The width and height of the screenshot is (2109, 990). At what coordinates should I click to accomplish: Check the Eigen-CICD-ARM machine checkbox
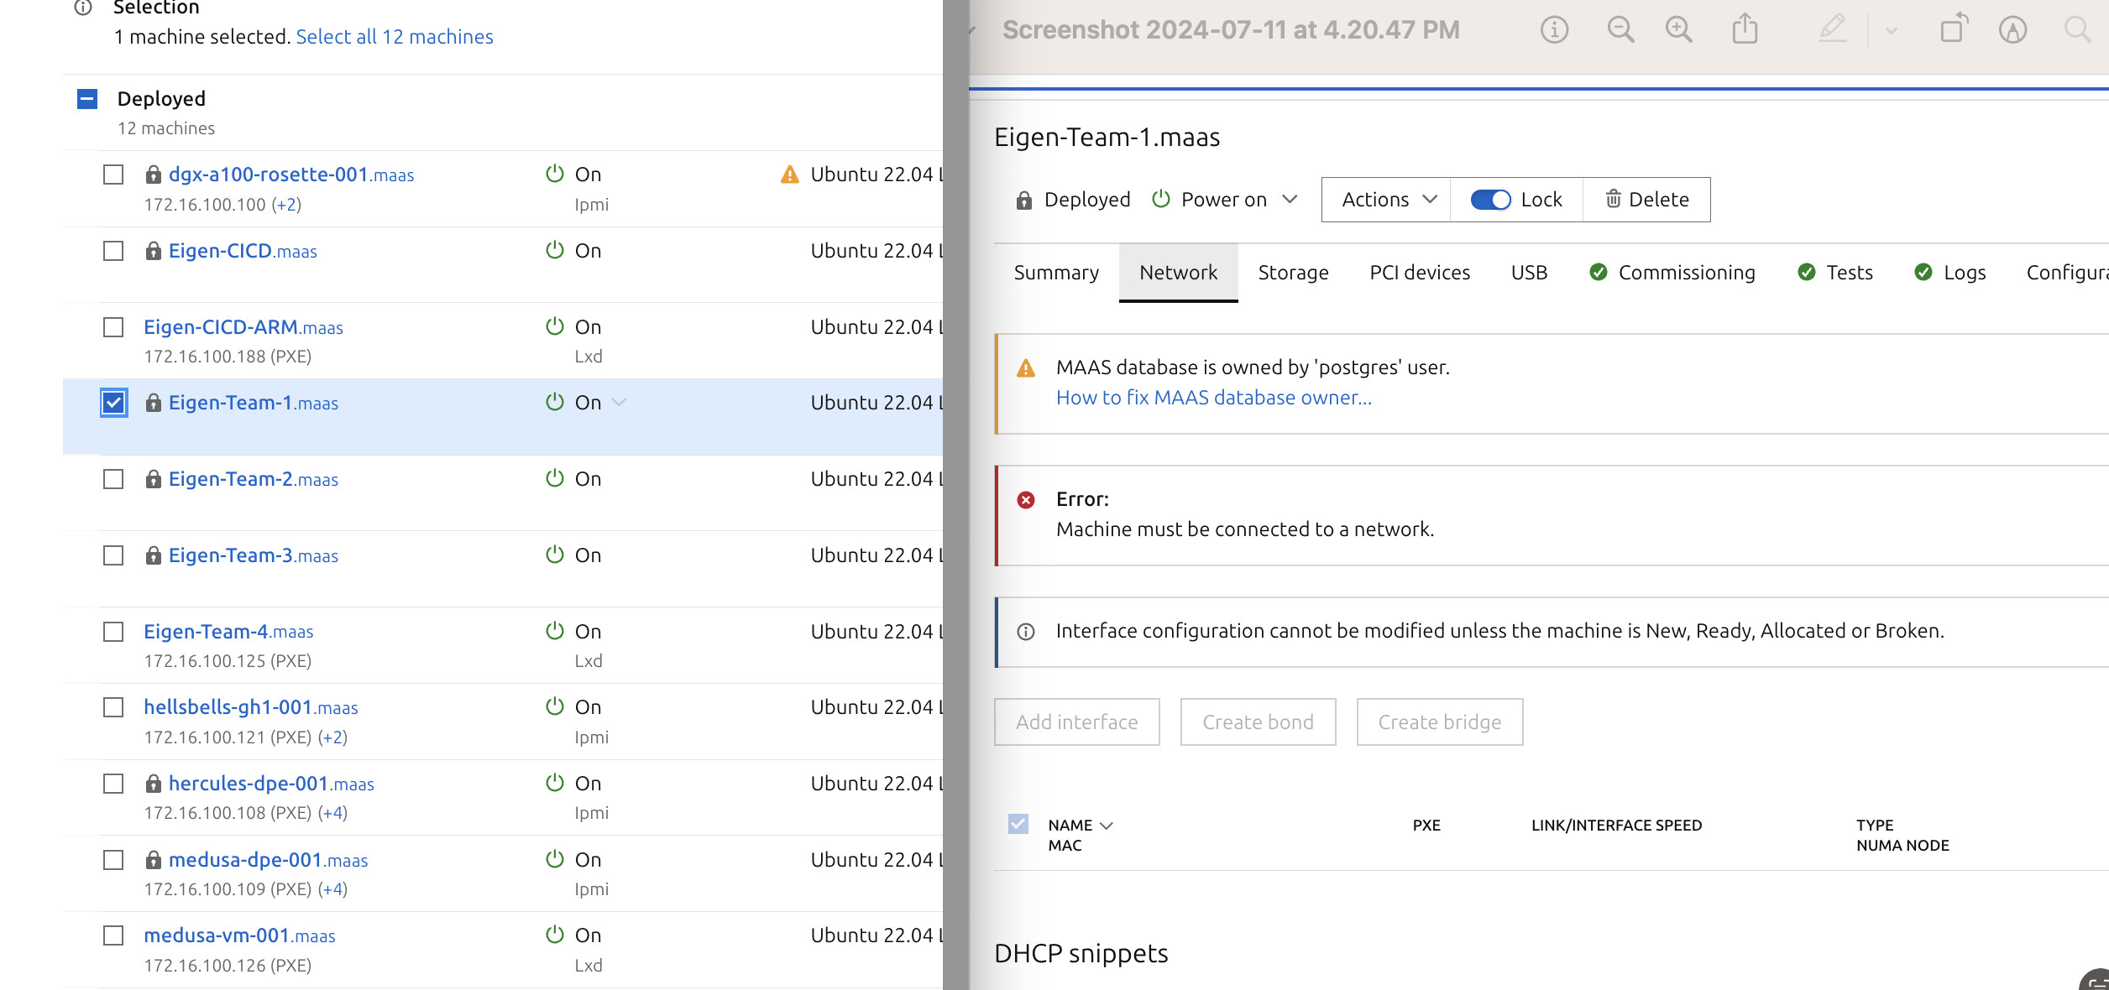113,326
